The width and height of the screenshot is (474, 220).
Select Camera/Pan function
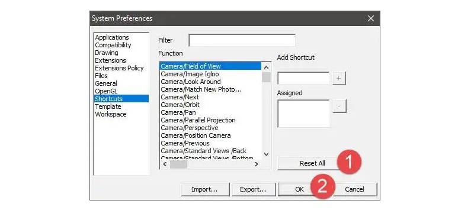[210, 112]
